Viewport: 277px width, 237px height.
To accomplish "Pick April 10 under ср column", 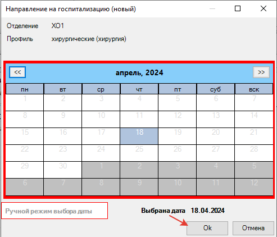I will click(101, 119).
